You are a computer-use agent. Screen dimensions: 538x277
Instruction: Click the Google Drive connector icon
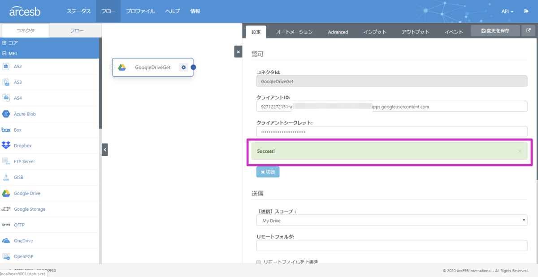(6, 193)
